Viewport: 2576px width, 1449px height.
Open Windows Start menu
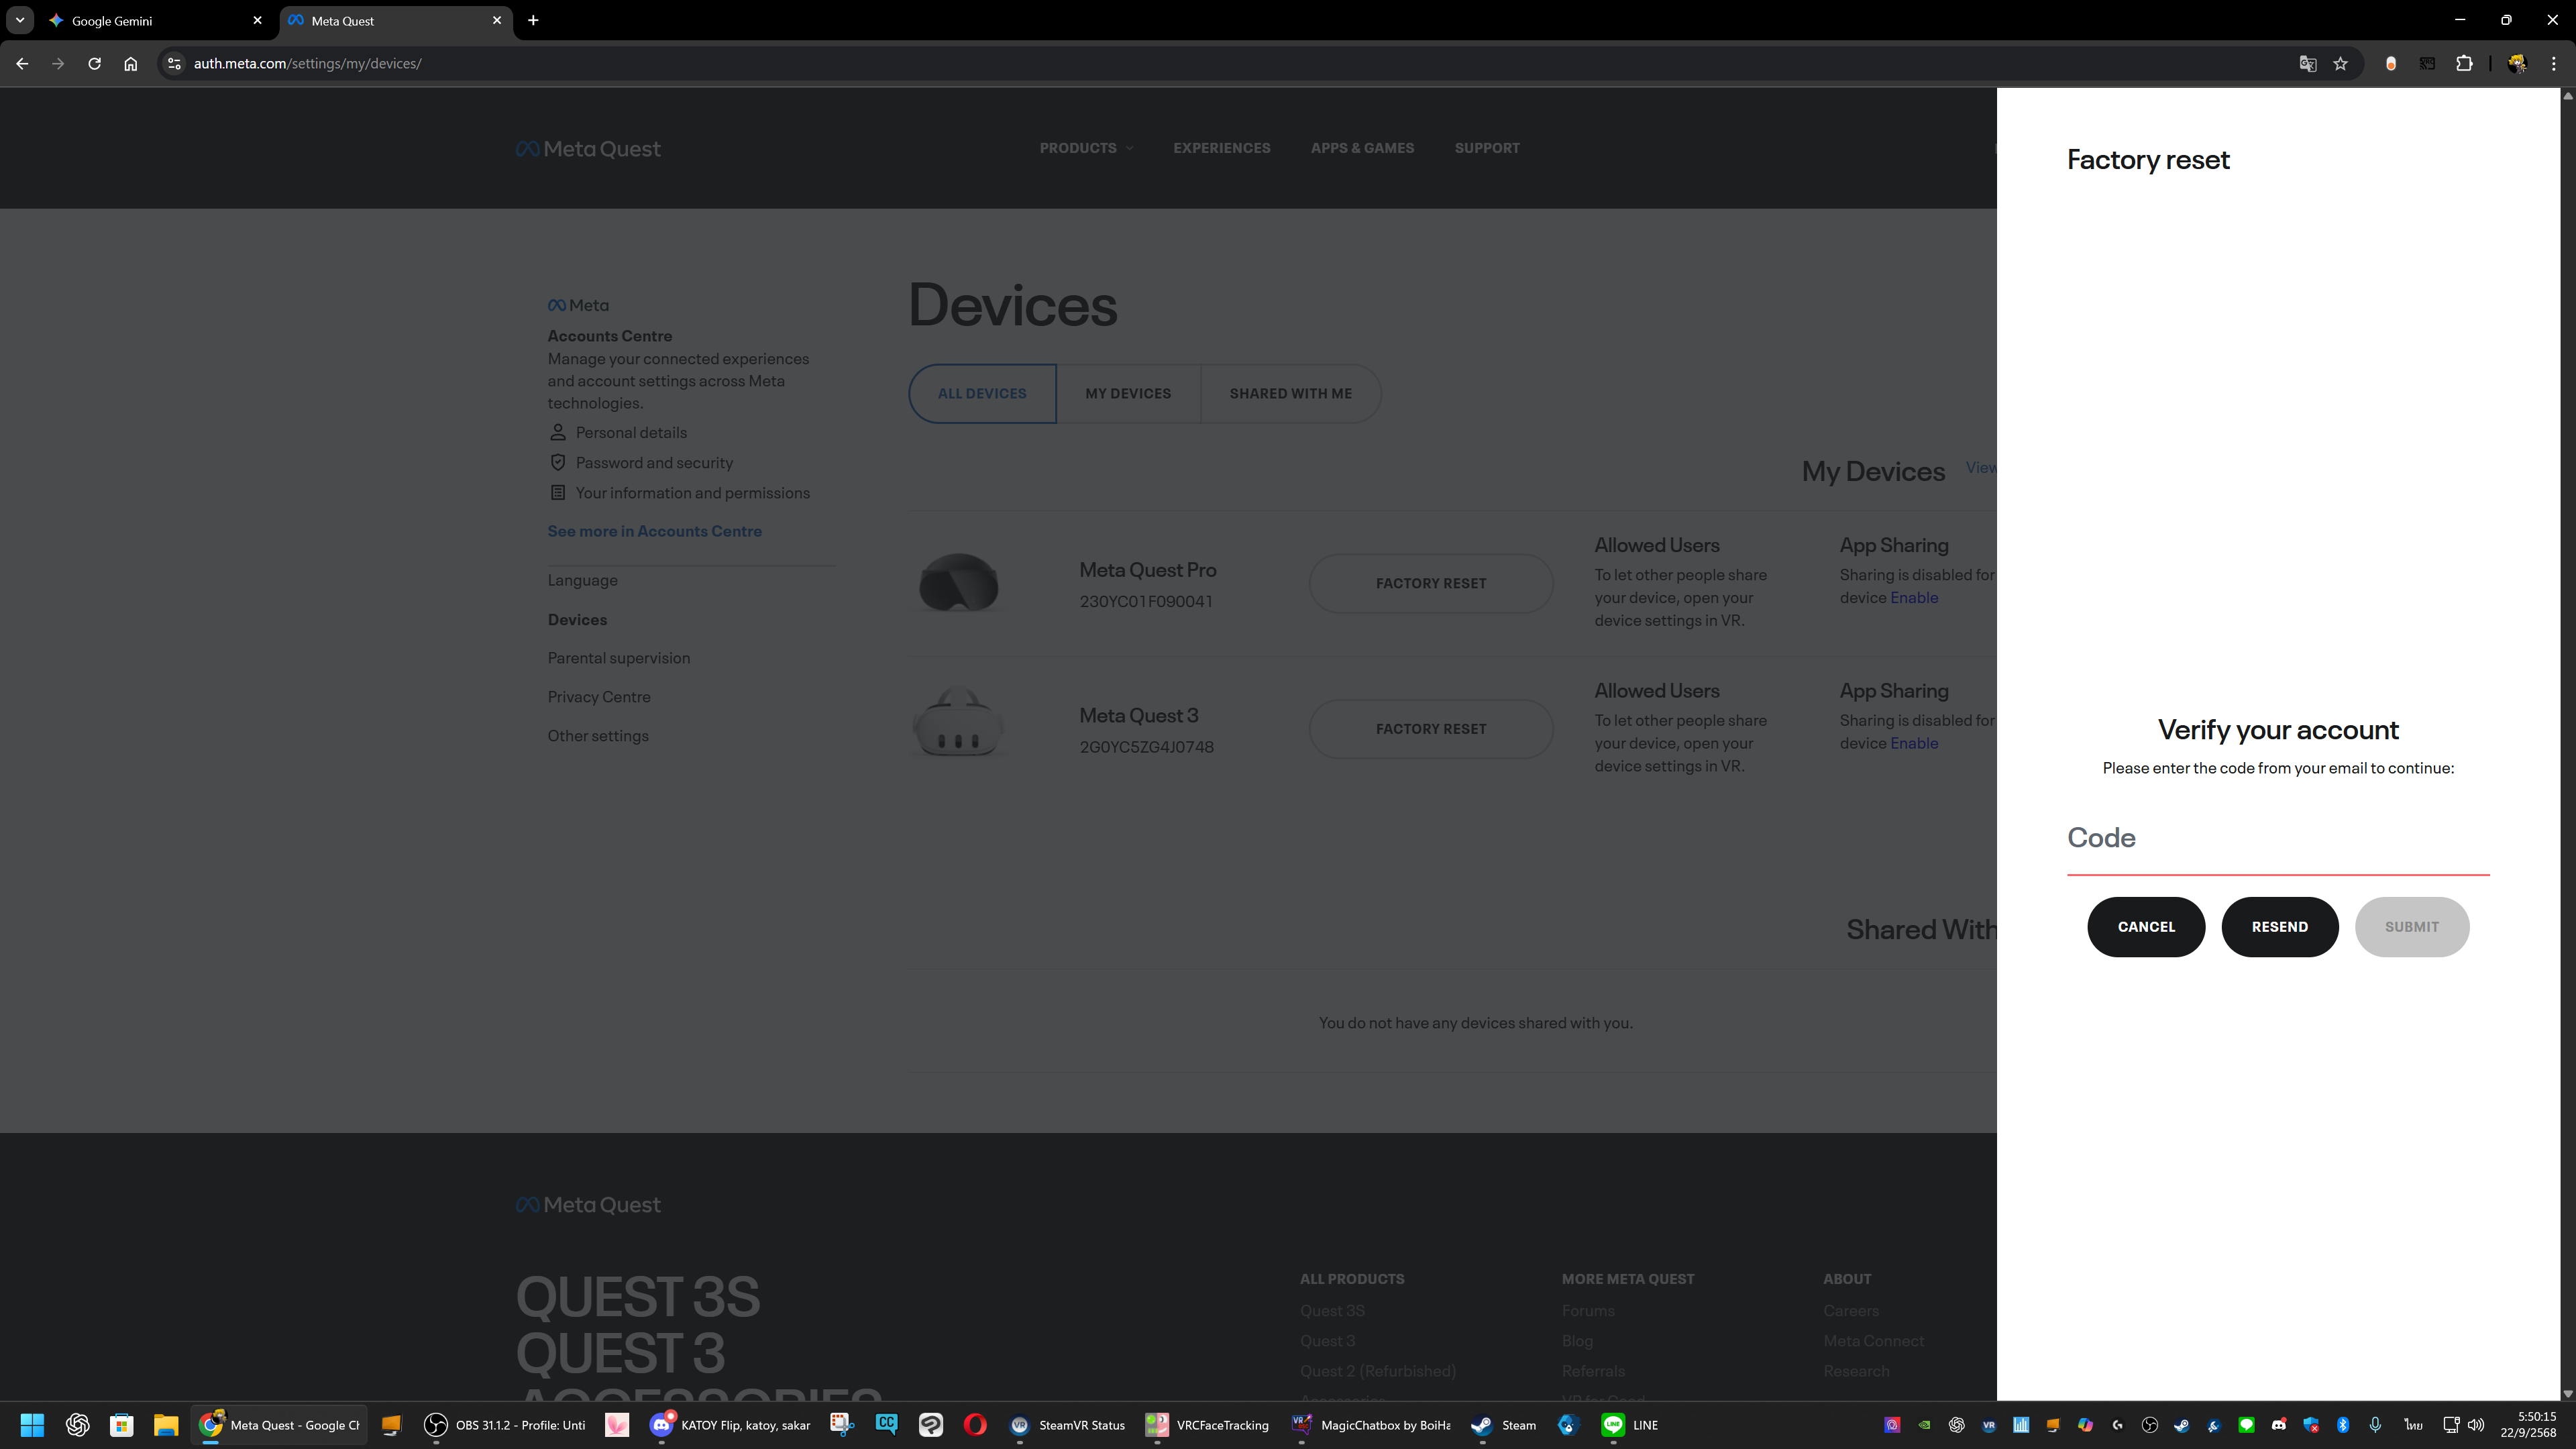click(32, 1425)
